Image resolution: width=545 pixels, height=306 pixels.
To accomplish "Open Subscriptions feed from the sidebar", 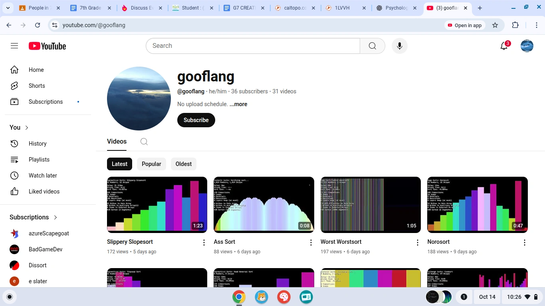I will (46, 102).
